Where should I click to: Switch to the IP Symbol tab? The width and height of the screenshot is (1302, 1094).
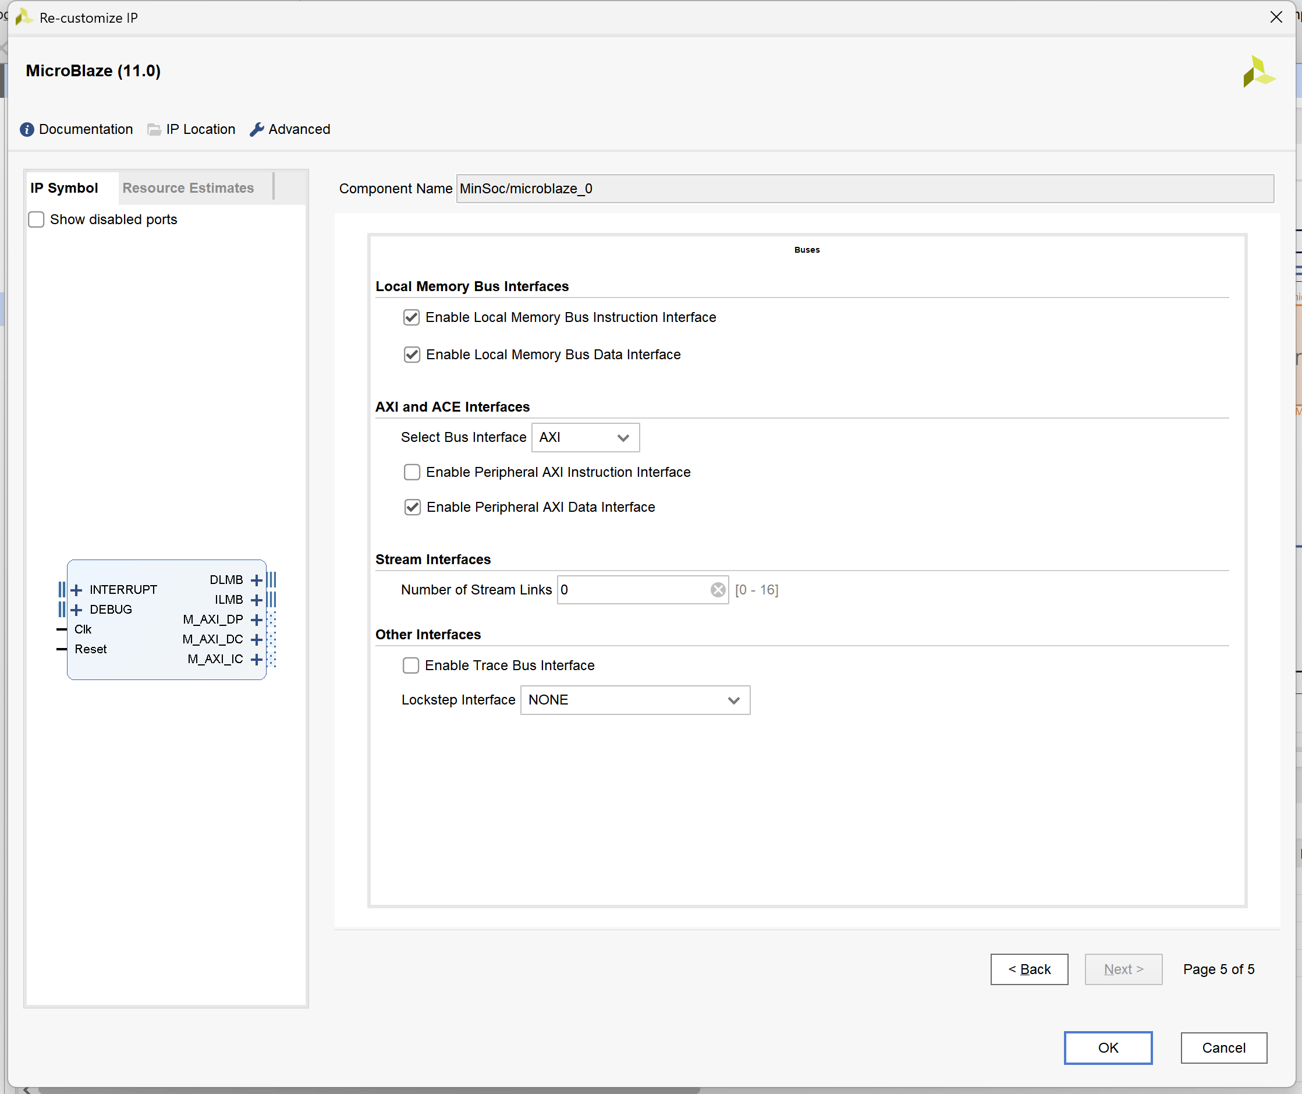coord(65,188)
